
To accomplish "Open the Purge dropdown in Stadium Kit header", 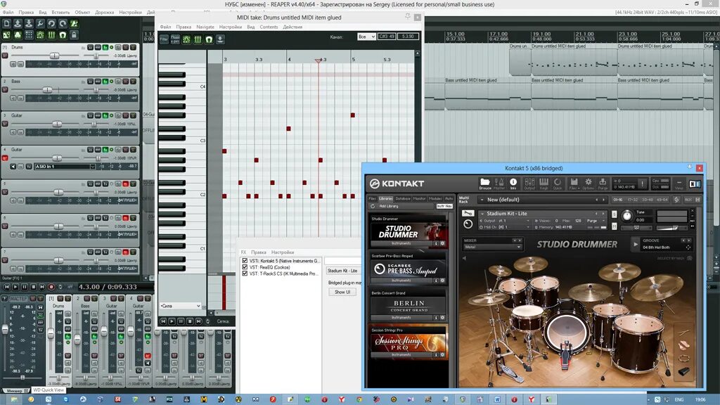I will (594, 221).
